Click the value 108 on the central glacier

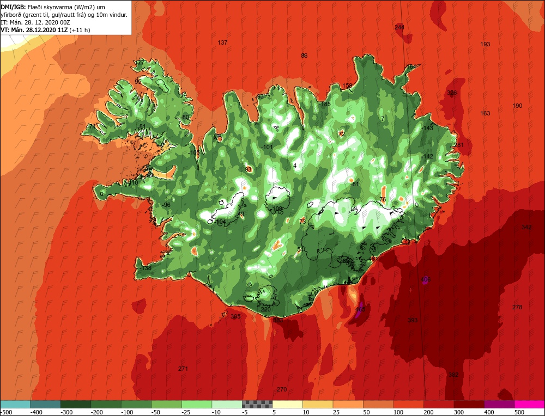(x=277, y=209)
